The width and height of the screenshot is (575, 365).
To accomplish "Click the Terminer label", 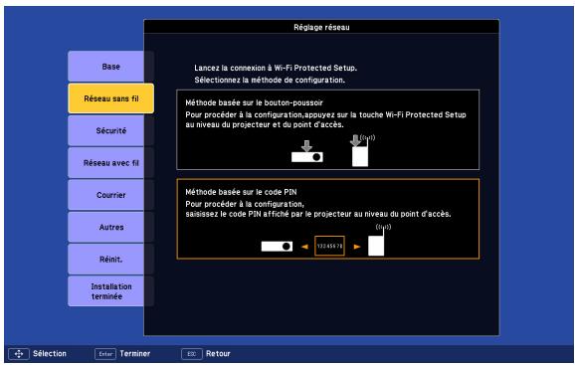I will tap(135, 354).
